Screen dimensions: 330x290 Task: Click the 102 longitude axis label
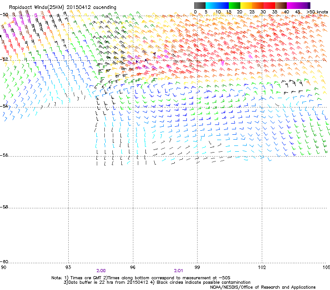262,267
